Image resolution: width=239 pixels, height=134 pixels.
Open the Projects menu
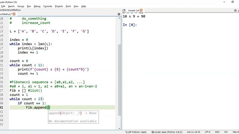point(59,6)
